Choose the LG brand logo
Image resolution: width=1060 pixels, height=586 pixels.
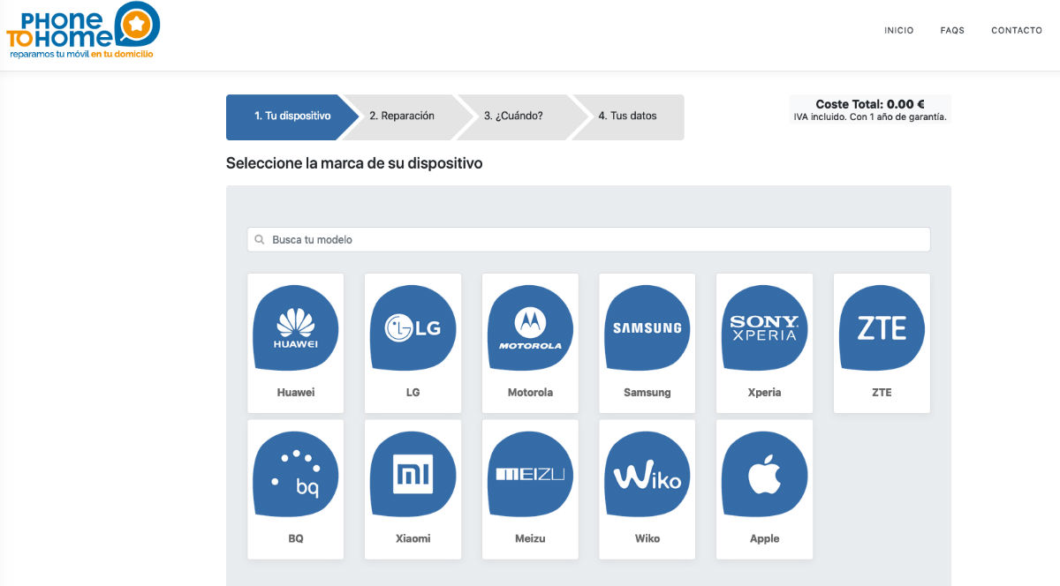[413, 328]
